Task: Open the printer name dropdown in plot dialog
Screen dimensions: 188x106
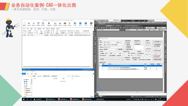Action: click(x=110, y=42)
